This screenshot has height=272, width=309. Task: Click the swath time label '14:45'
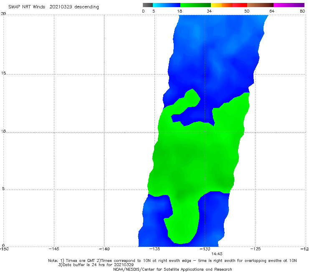[217, 254]
